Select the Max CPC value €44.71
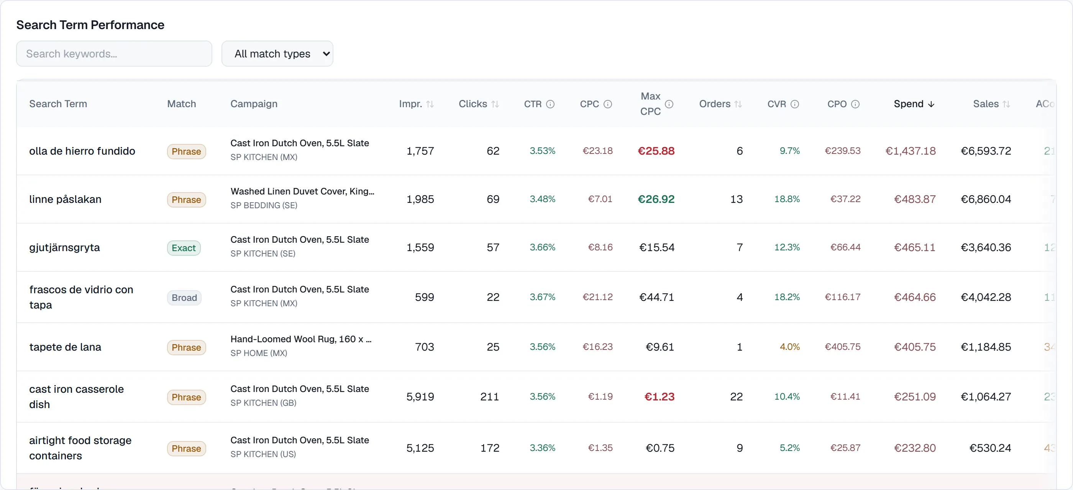This screenshot has height=490, width=1073. (656, 297)
